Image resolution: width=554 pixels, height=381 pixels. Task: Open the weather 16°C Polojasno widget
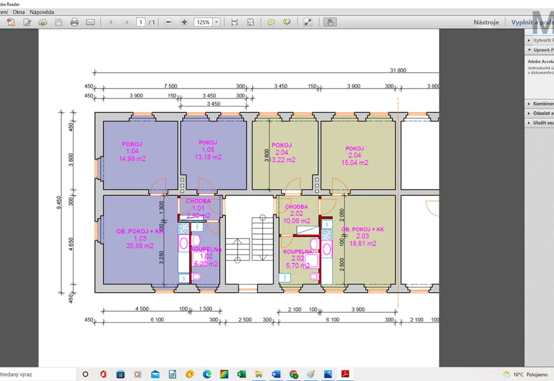(525, 375)
